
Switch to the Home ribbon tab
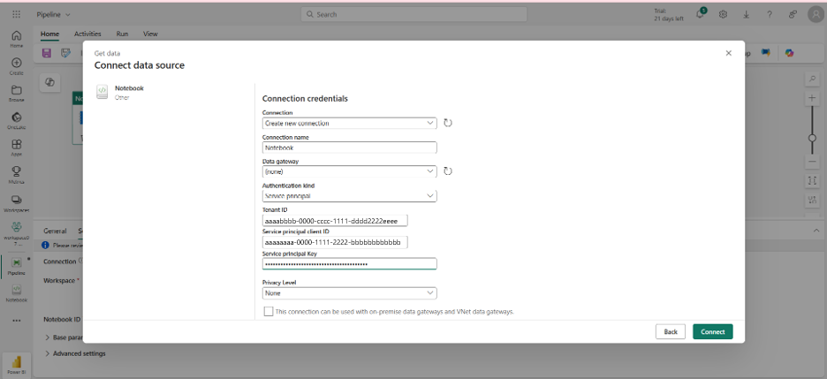tap(50, 34)
